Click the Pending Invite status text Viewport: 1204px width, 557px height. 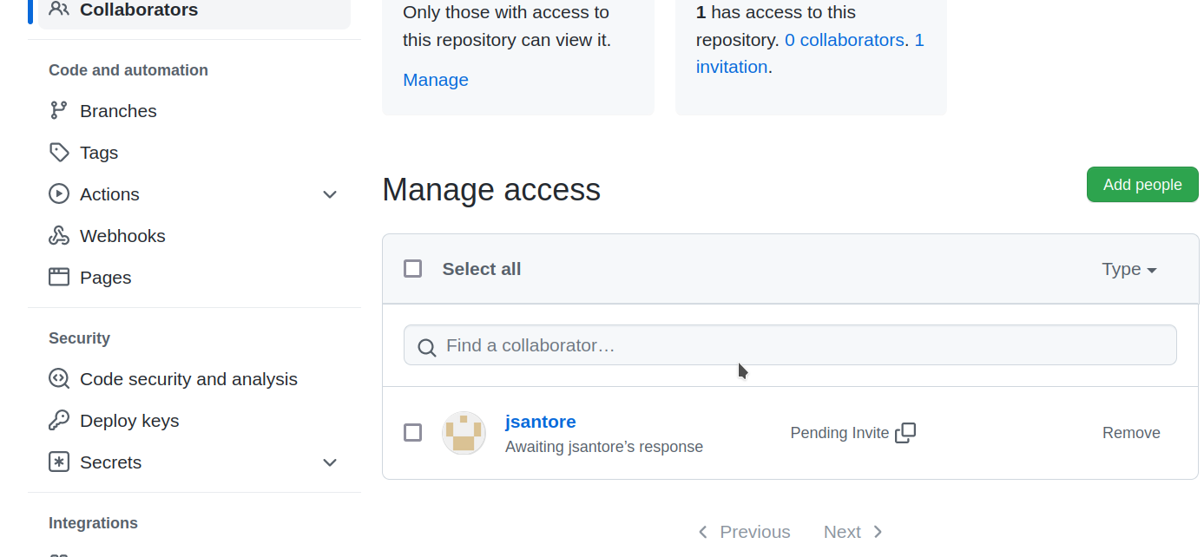click(x=839, y=433)
